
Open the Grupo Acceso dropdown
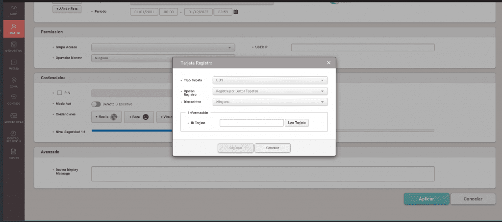pos(163,47)
